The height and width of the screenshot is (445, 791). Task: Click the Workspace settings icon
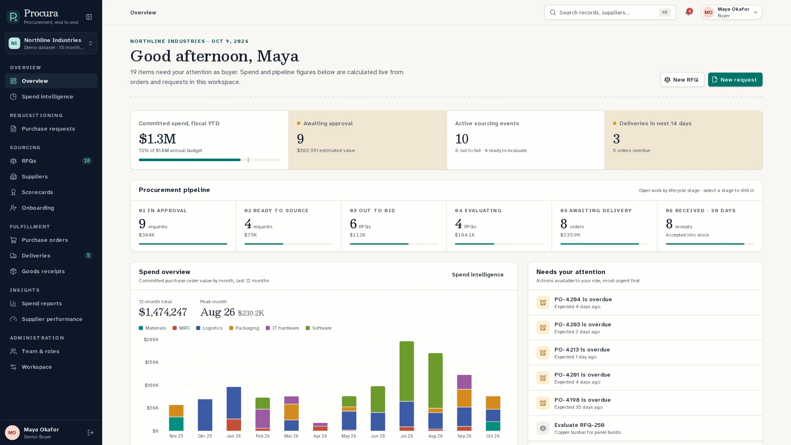[14, 367]
